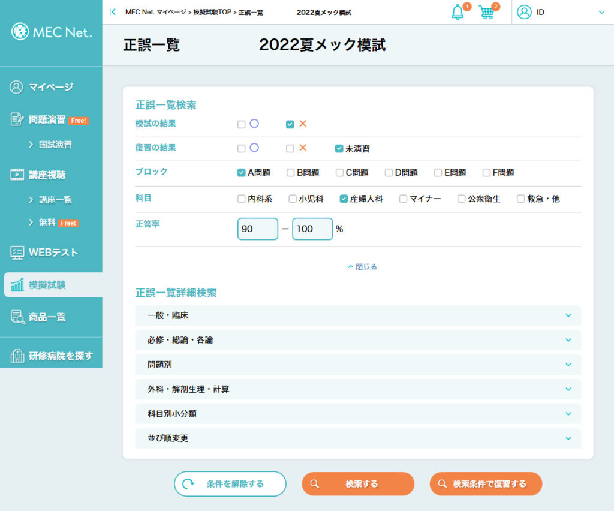
Task: Expand the ID account dropdown arrow
Action: pos(601,12)
